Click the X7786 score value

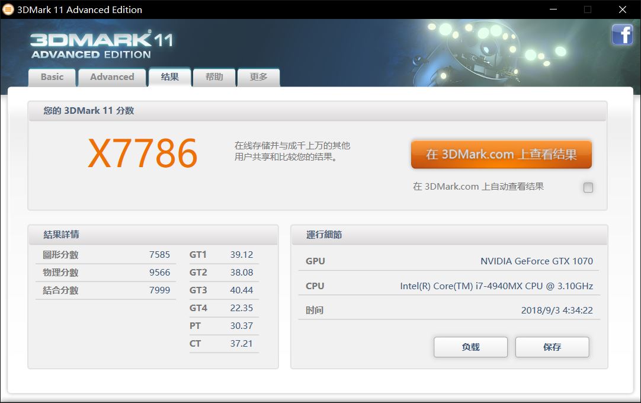click(x=143, y=153)
